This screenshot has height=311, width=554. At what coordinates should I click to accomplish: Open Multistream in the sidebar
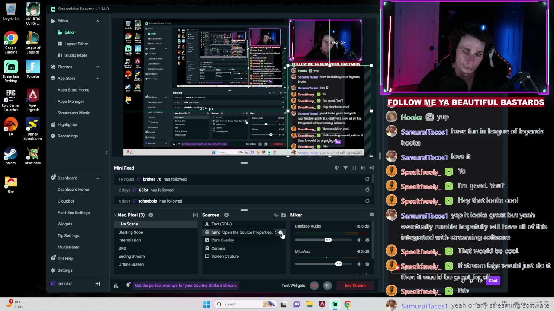pos(68,247)
